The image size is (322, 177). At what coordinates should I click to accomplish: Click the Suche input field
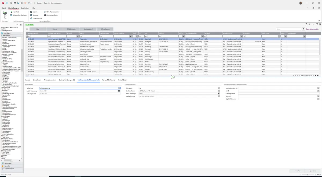point(289,29)
